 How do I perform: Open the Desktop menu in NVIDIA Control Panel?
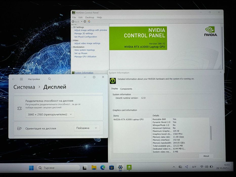point(90,17)
